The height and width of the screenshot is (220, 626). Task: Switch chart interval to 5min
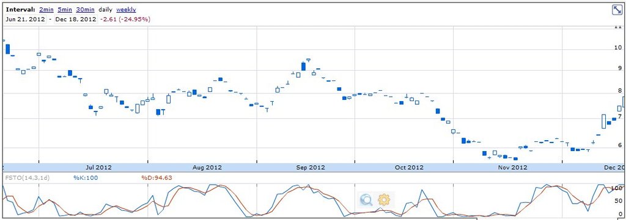(65, 10)
